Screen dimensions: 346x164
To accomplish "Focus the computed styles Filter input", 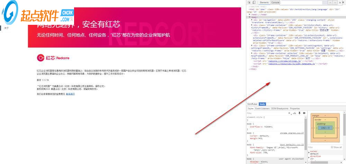I will click(319, 147).
